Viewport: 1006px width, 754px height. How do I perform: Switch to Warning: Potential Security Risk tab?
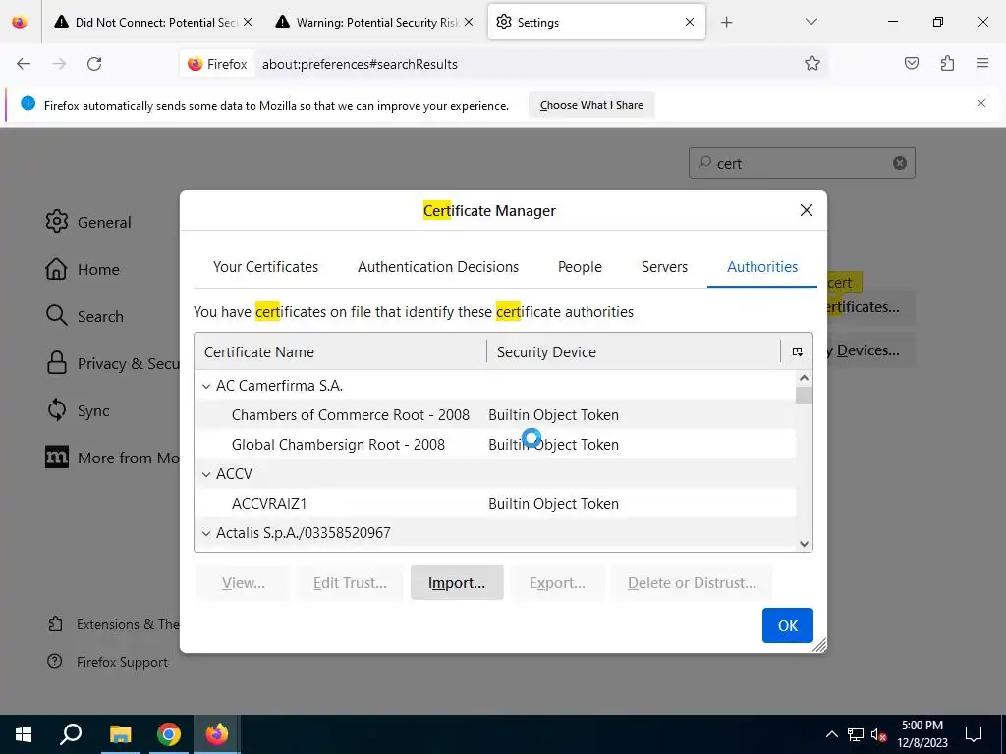(x=374, y=22)
